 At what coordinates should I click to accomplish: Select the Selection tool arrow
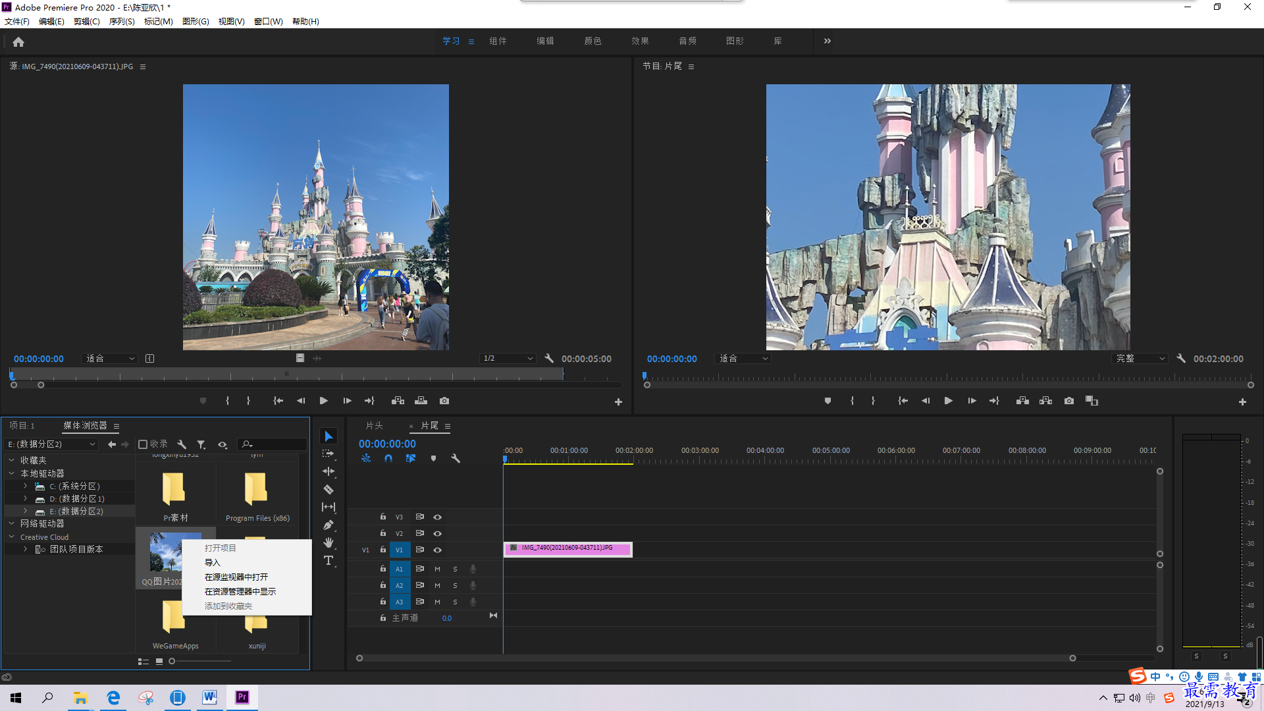coord(329,436)
